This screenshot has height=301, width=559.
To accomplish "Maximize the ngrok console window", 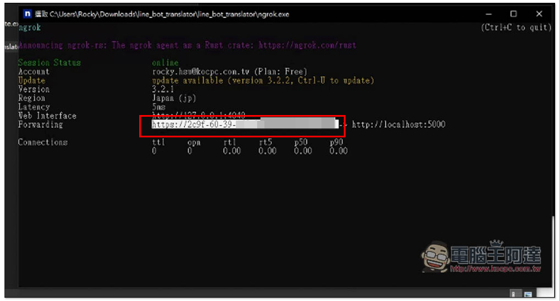I will (513, 14).
